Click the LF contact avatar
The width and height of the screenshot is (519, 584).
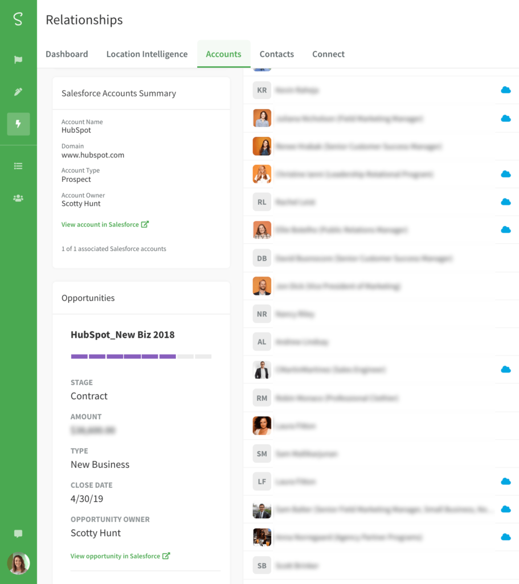[262, 481]
